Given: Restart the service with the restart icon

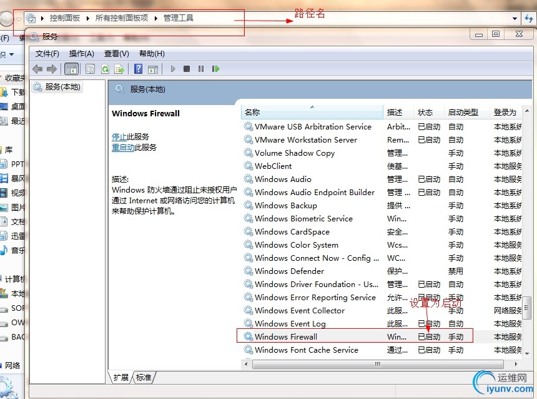Looking at the screenshot, I should click(x=215, y=69).
